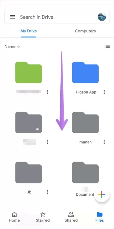Open three-dot menu of green folder
This screenshot has width=114, height=229.
click(47, 92)
